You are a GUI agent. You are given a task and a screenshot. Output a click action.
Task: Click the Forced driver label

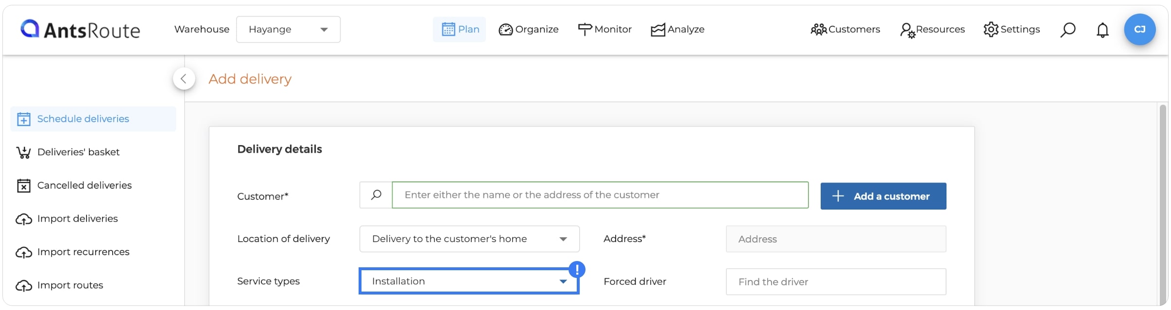coord(635,282)
